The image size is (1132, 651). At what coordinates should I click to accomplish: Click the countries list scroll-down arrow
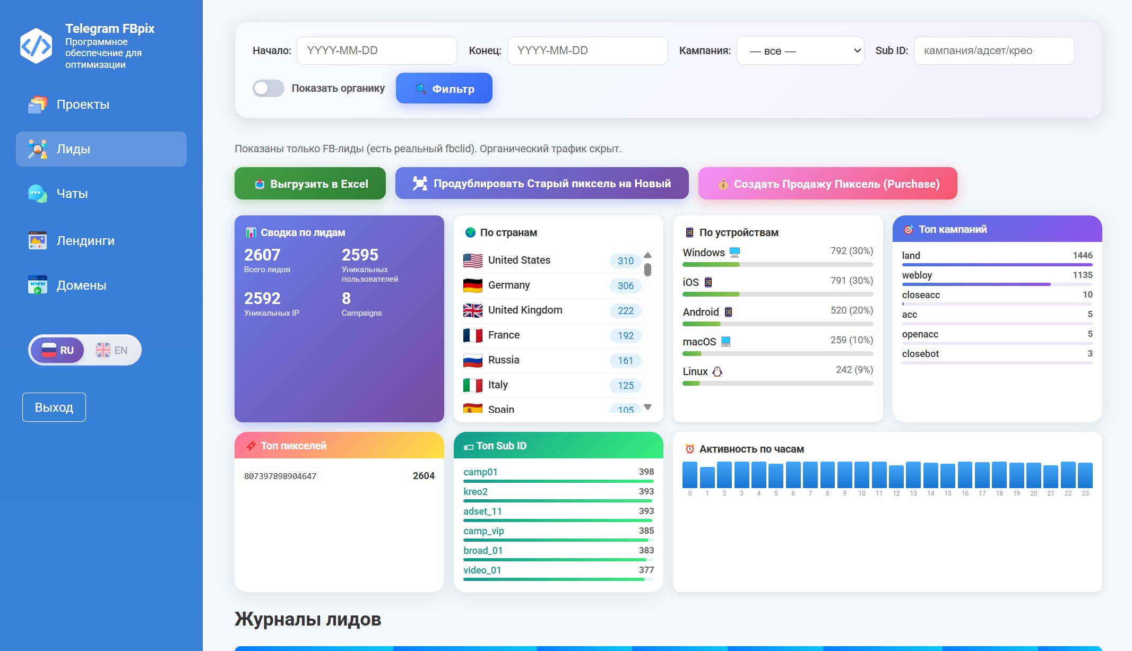tap(647, 407)
